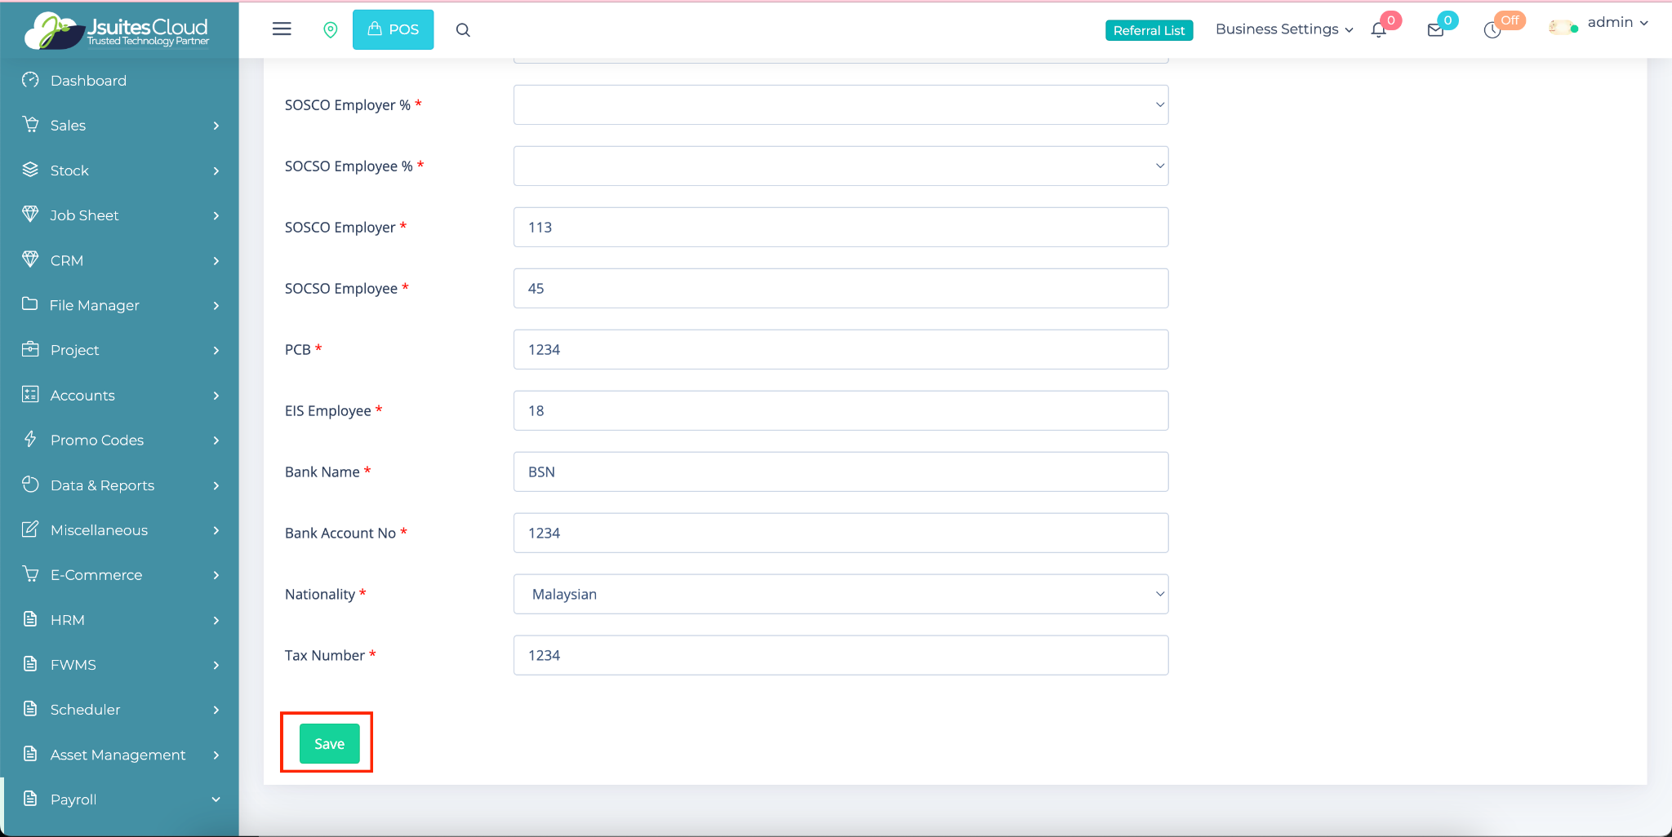This screenshot has width=1672, height=837.
Task: Click the Sales basket icon
Action: [30, 125]
